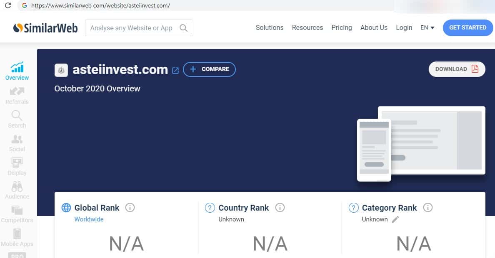495x258 pixels.
Task: Open the Solutions menu
Action: click(270, 28)
